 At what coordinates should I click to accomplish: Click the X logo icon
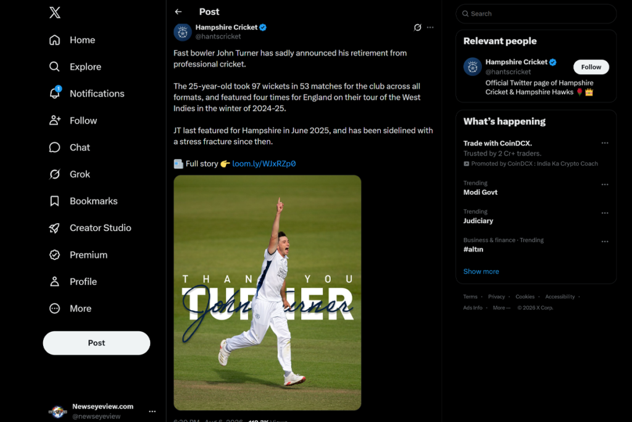(55, 12)
